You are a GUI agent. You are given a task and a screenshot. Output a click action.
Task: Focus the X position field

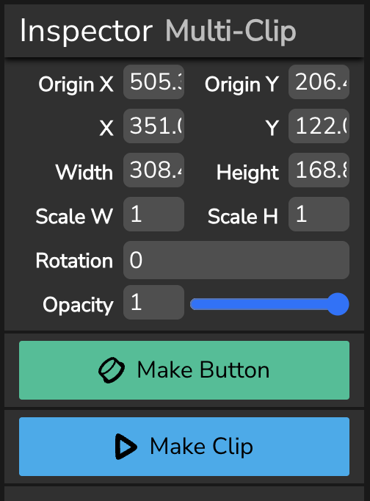(154, 126)
